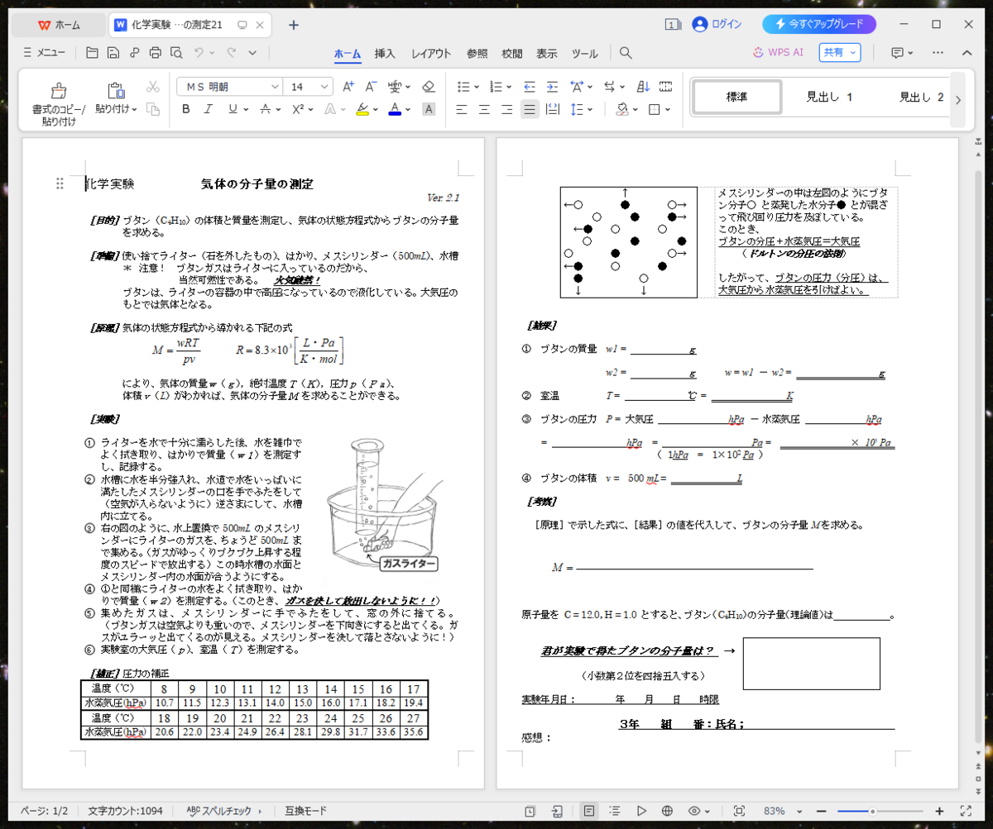Zoom out with the minus button
Screen dimensions: 993x829
[822, 811]
